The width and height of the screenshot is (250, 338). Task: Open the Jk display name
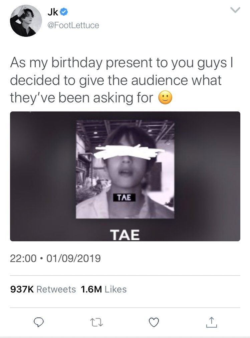pos(53,12)
